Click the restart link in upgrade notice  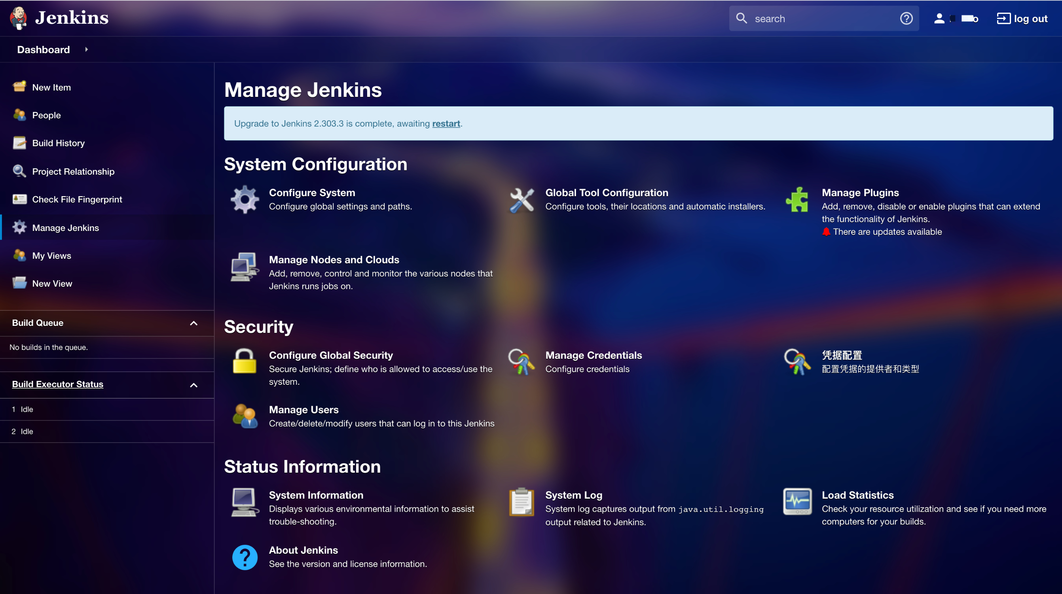[446, 123]
